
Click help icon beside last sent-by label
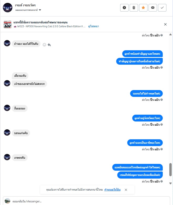pyautogui.click(x=162, y=181)
